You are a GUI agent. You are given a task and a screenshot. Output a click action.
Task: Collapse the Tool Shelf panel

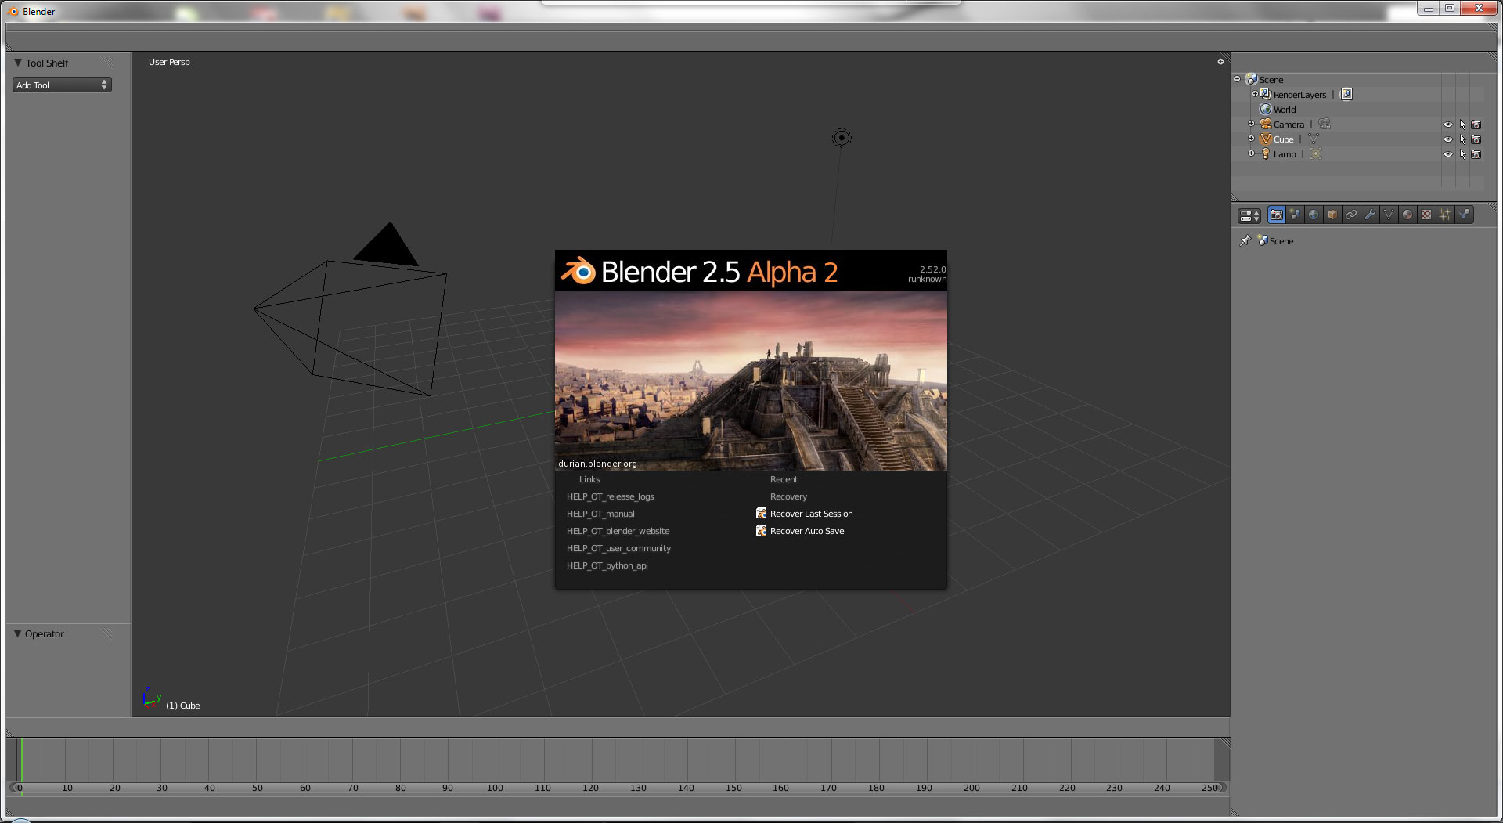pos(18,63)
